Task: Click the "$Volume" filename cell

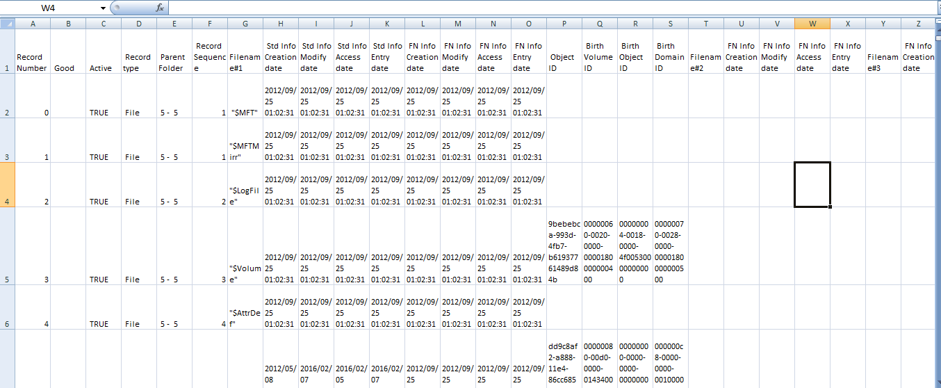Action: [x=245, y=273]
